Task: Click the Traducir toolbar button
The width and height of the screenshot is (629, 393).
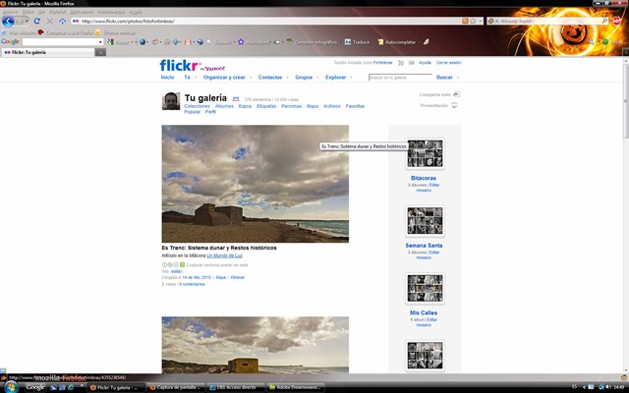Action: point(357,41)
